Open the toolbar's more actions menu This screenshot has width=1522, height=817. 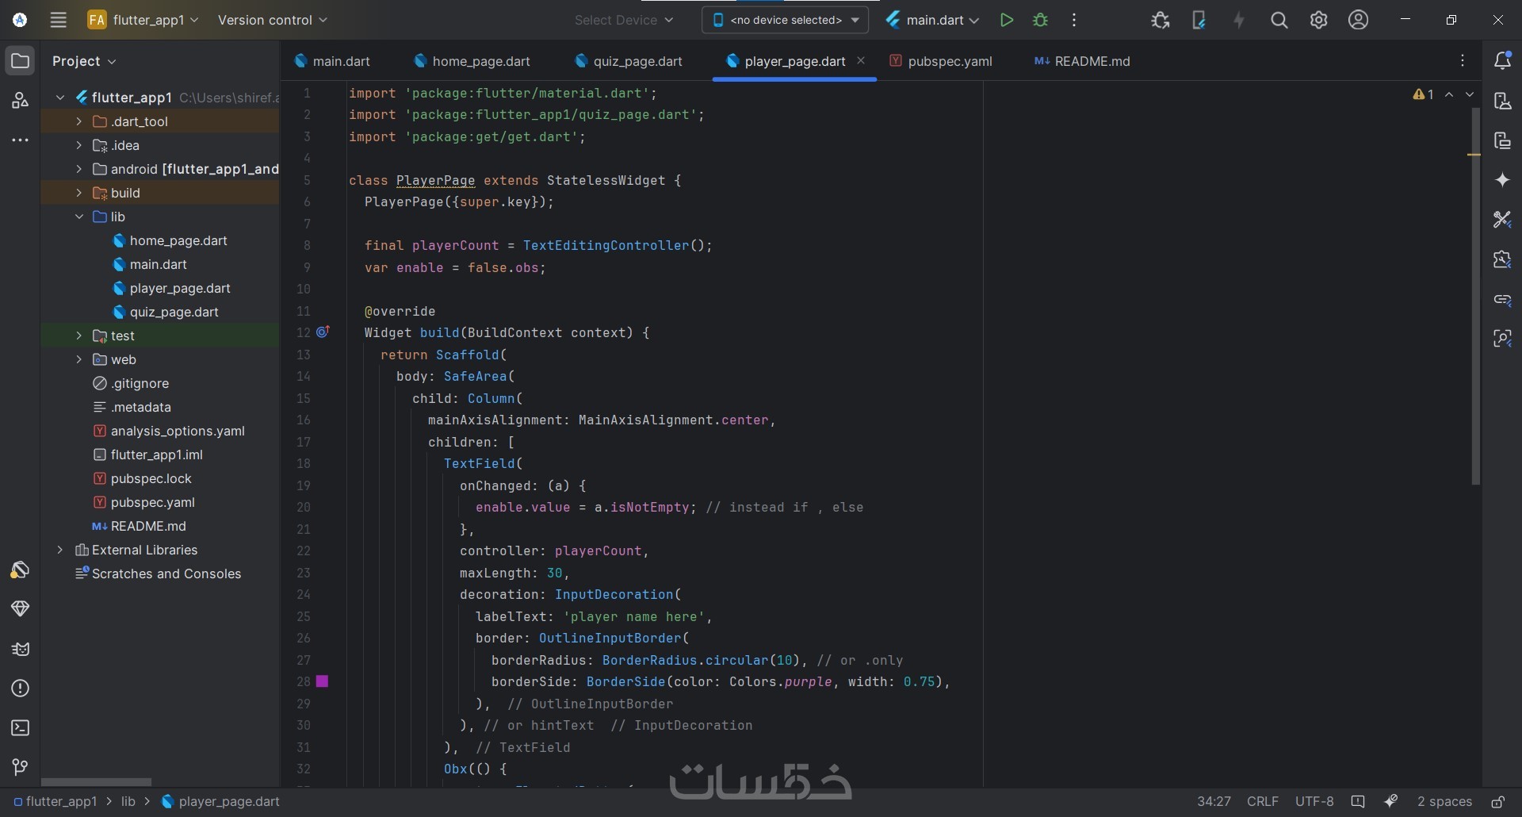pos(1074,20)
